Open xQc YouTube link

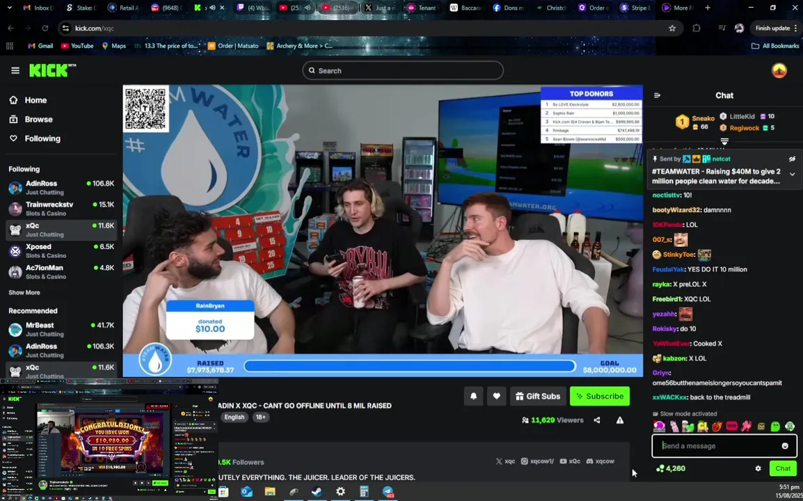coord(570,461)
